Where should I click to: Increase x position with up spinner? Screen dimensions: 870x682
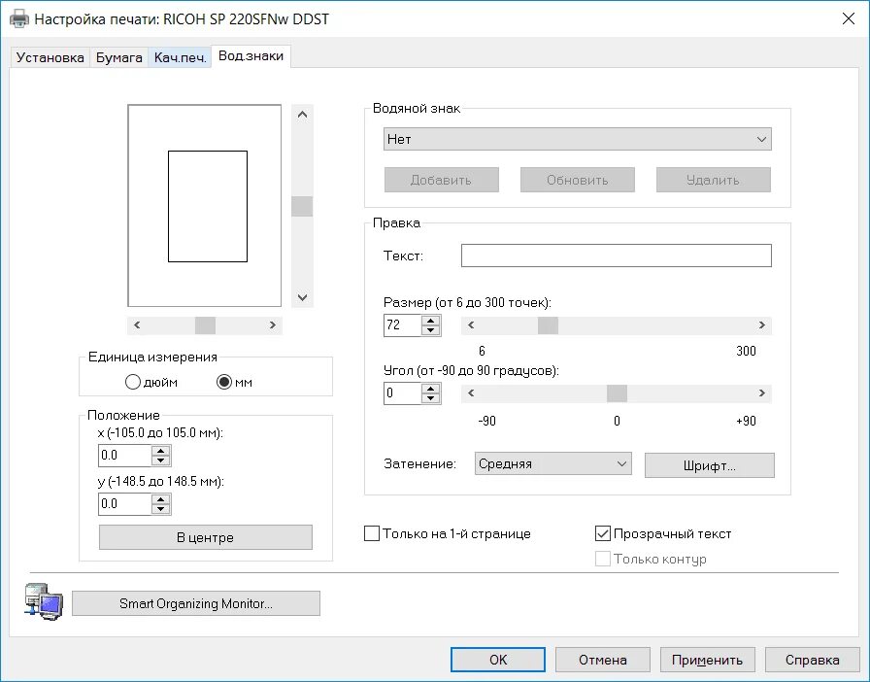161,451
